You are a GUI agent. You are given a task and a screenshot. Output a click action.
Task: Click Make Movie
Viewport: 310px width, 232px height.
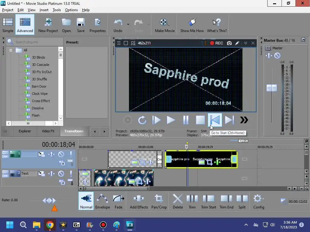[165, 25]
